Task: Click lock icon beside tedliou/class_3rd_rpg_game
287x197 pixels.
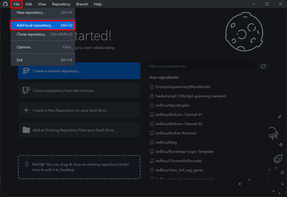Action: click(x=152, y=170)
